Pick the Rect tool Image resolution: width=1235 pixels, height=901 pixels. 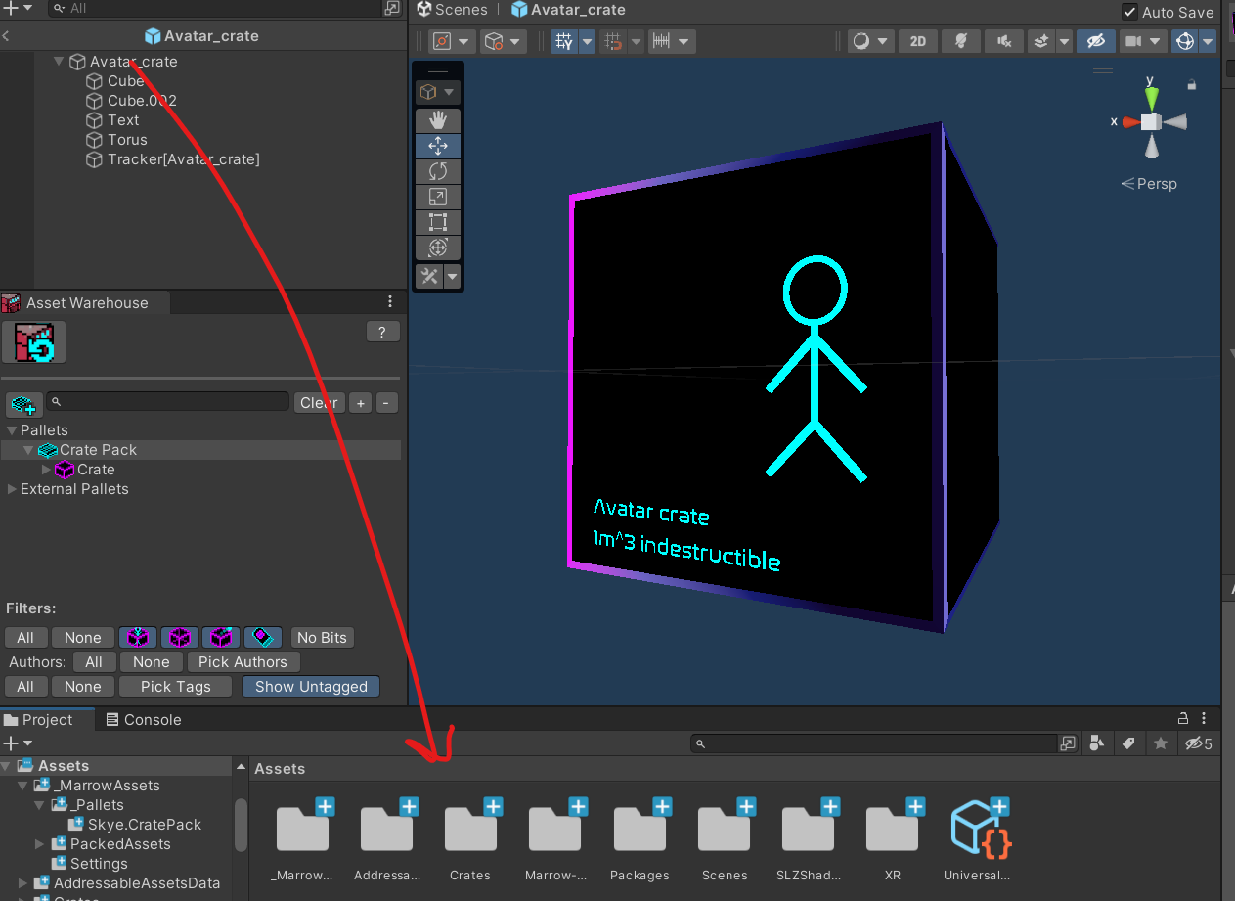pyautogui.click(x=438, y=222)
